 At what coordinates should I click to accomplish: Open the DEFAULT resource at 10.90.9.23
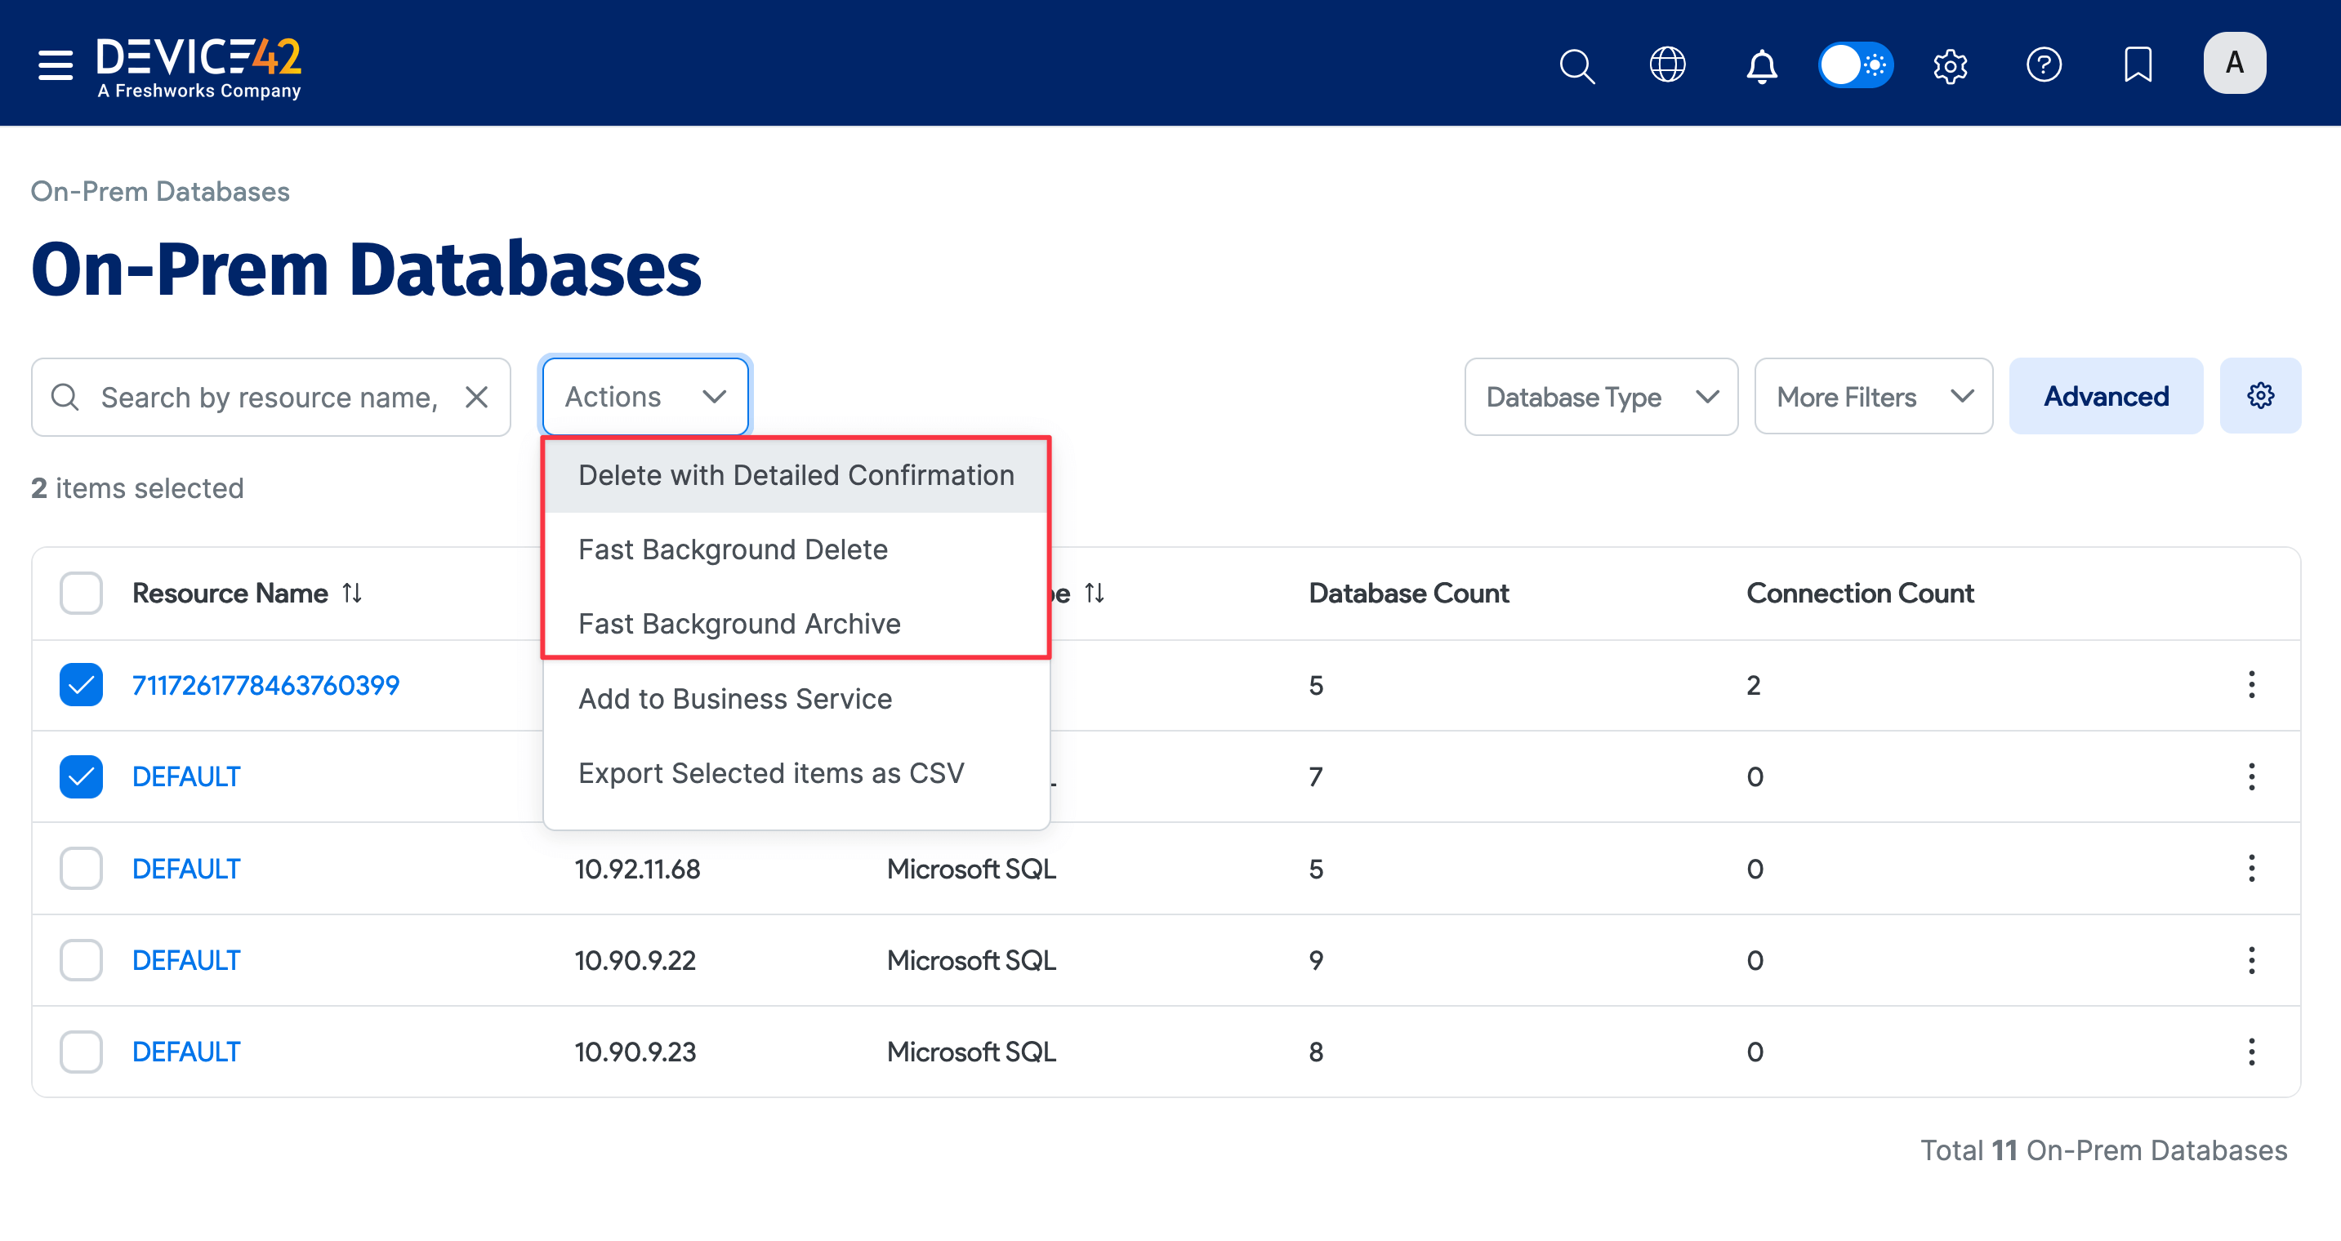coord(186,1051)
